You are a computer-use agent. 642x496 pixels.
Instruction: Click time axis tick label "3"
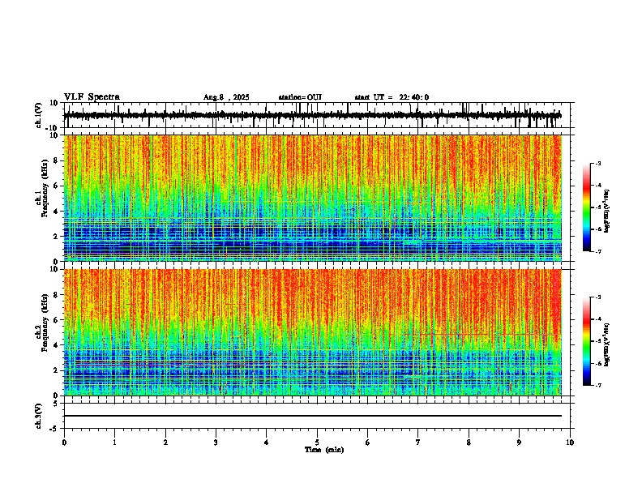[x=216, y=443]
